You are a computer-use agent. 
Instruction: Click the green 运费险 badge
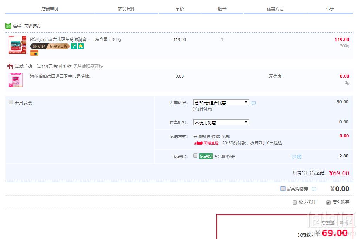[205, 156]
